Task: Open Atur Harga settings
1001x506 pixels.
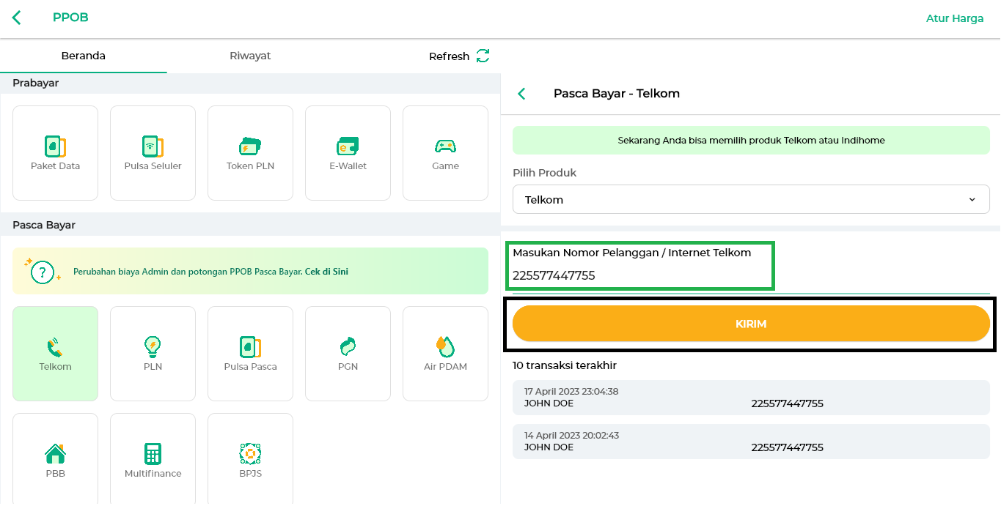Action: pyautogui.click(x=955, y=18)
